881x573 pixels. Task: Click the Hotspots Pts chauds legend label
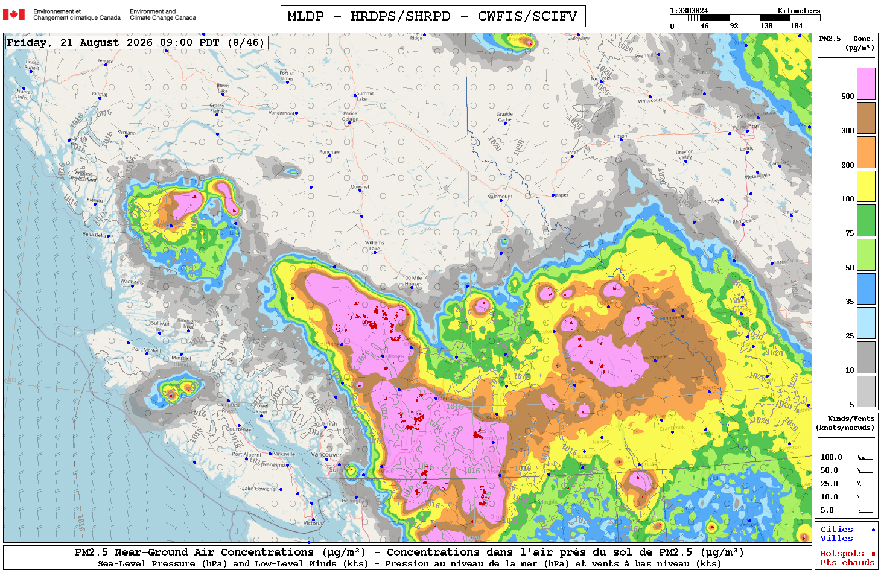click(x=847, y=558)
